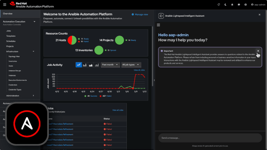Click the Manage view link

click(140, 15)
